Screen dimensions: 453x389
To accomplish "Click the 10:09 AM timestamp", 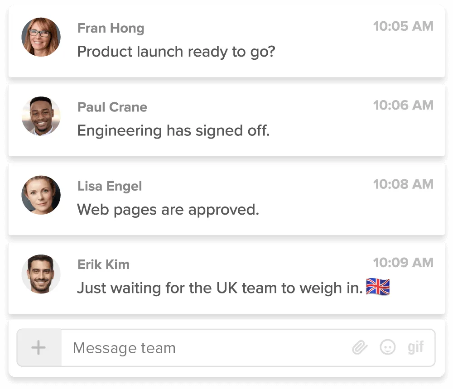I will click(x=403, y=263).
